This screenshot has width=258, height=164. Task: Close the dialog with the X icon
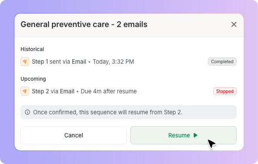click(234, 24)
